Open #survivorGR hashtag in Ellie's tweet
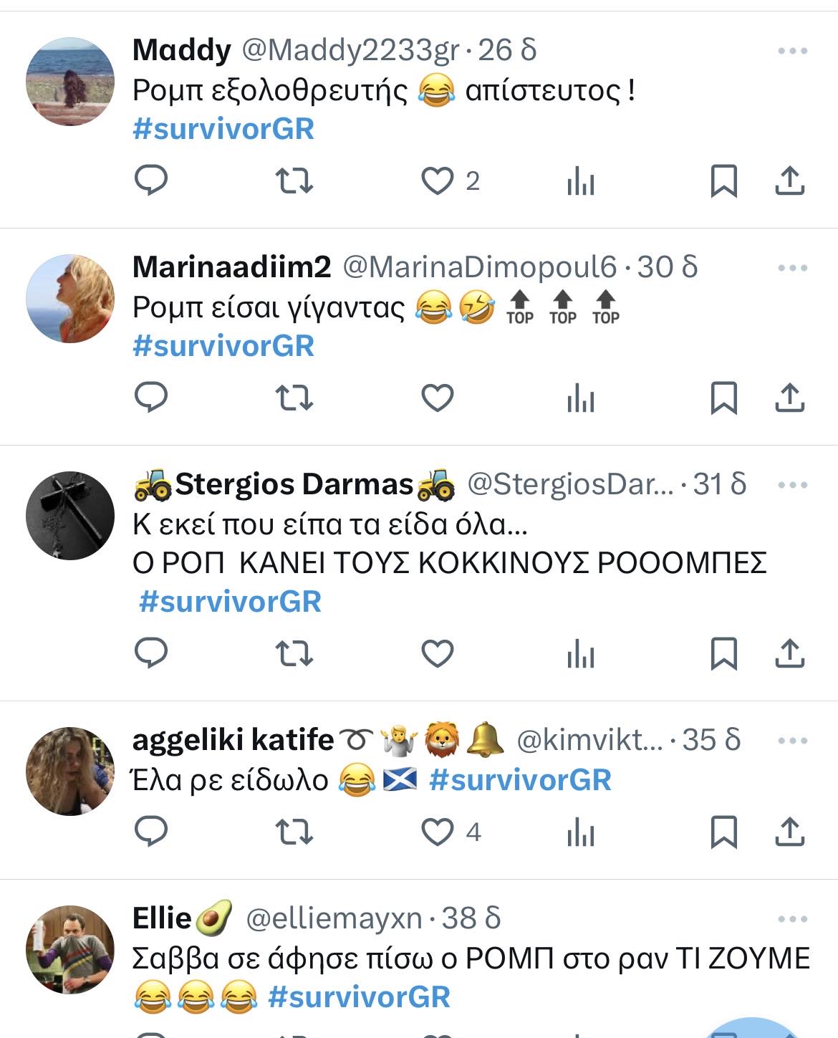The height and width of the screenshot is (1038, 838). [x=359, y=997]
